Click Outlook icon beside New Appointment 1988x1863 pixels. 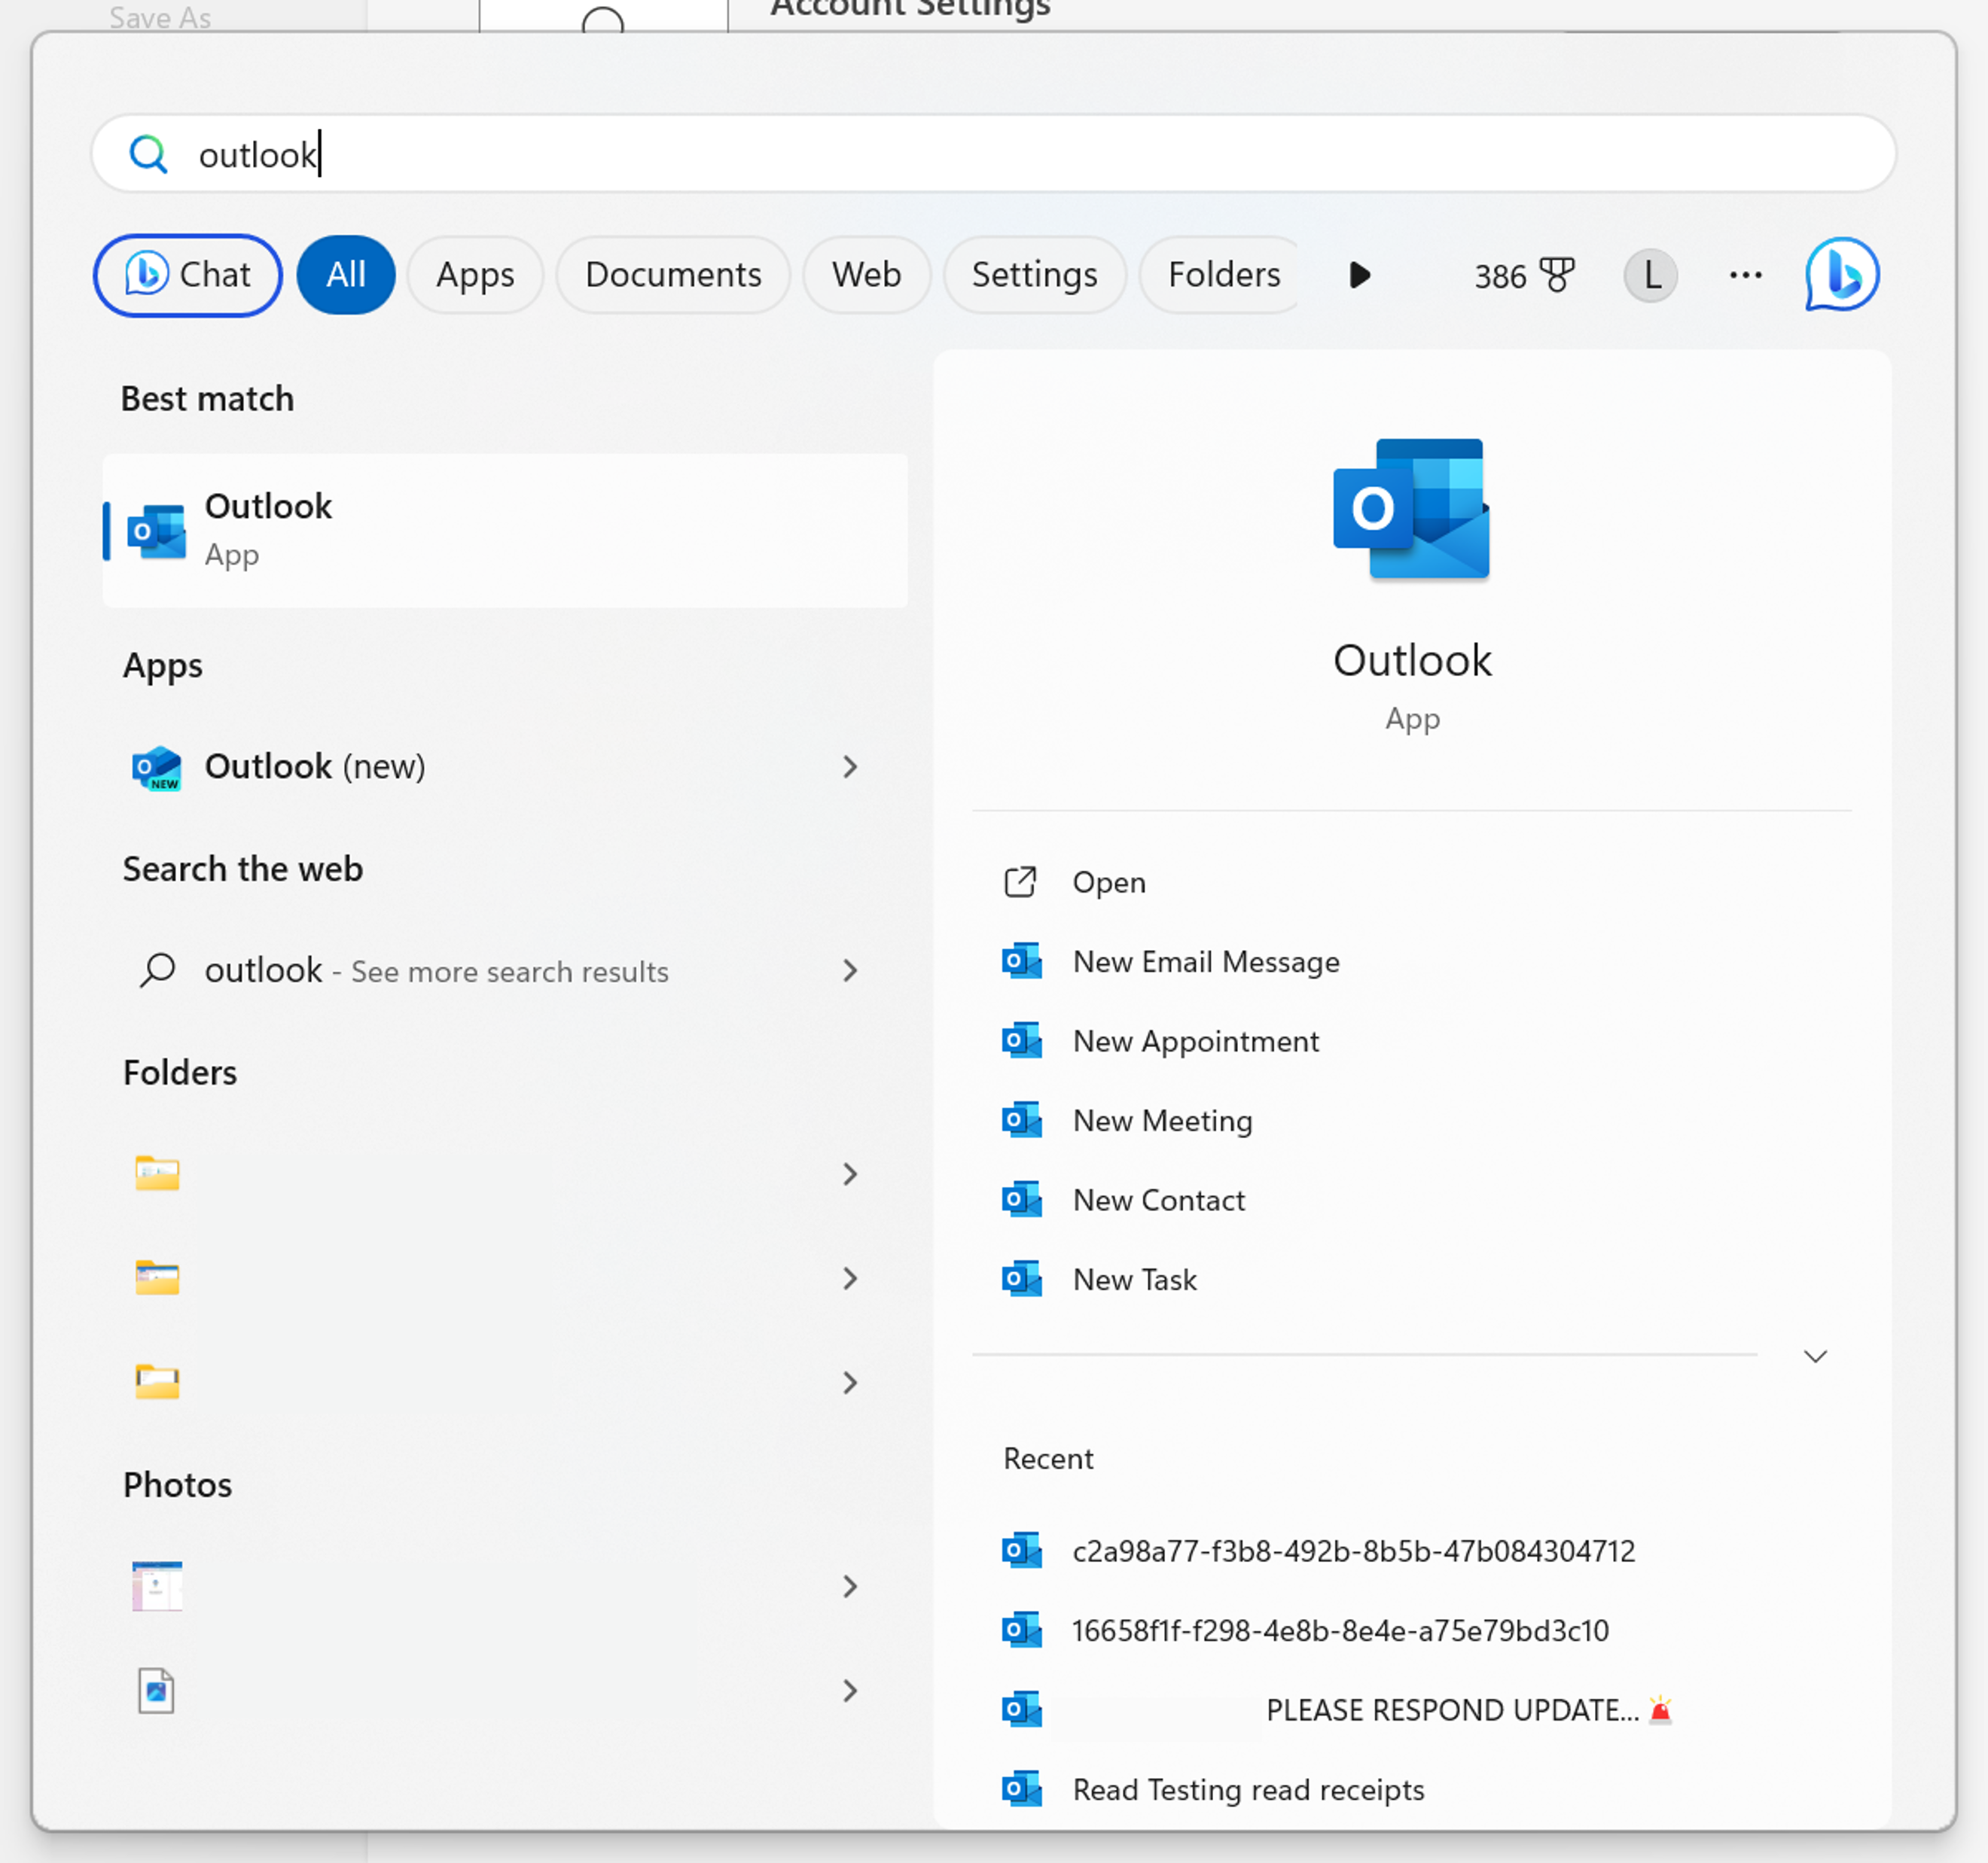pyautogui.click(x=1021, y=1042)
